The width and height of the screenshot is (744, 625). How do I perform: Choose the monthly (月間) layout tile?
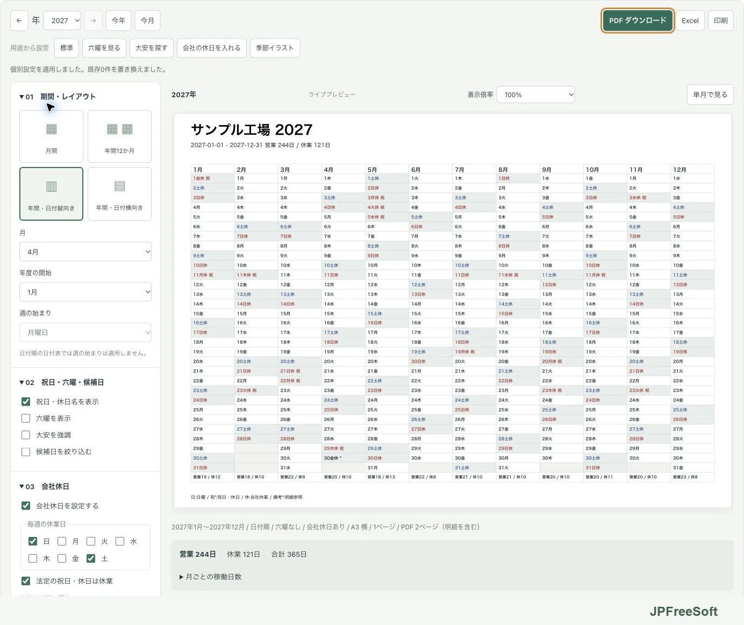51,136
